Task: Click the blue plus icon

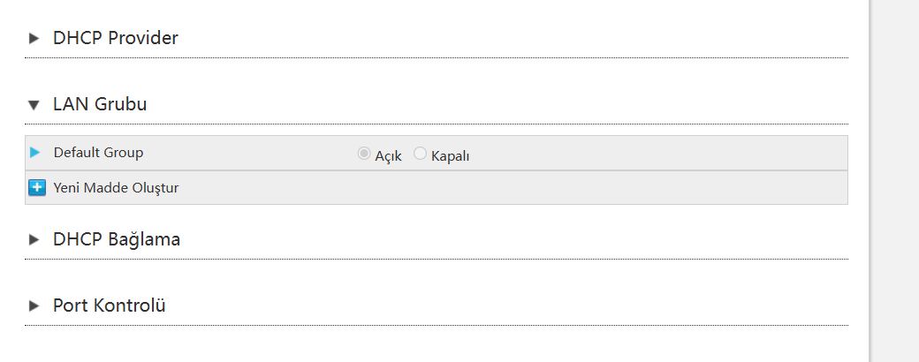Action: 37,187
